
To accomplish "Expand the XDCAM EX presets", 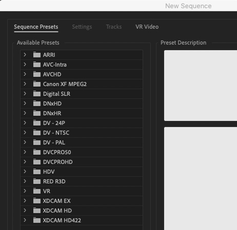I will [25, 201].
